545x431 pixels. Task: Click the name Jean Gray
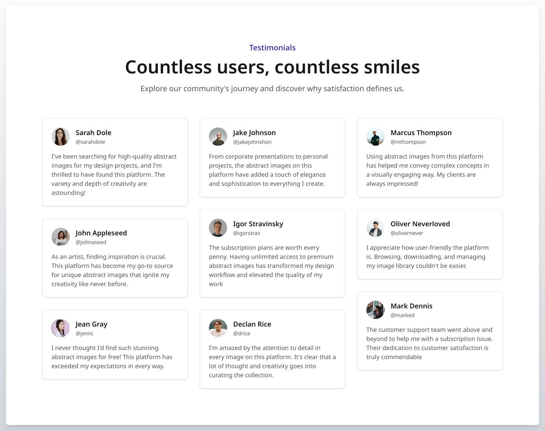91,324
